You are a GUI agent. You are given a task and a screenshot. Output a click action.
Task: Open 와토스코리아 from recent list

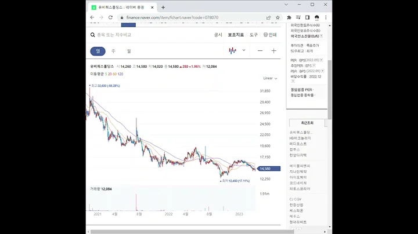(300, 188)
